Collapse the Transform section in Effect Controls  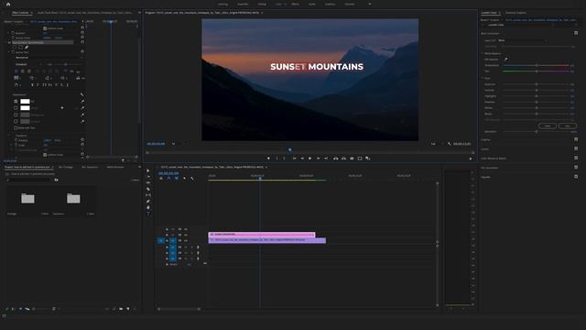(9, 136)
